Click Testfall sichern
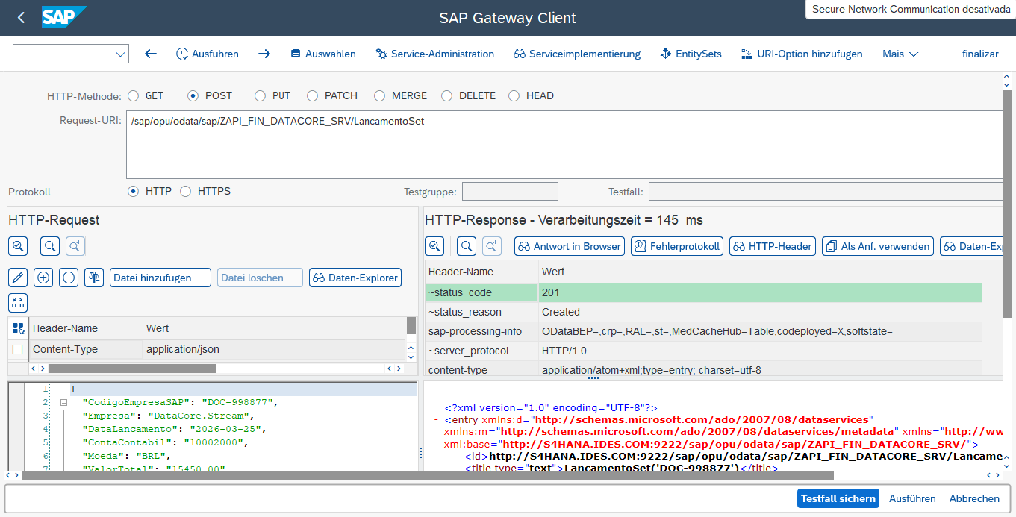Viewport: 1016px width, 517px height. (838, 498)
